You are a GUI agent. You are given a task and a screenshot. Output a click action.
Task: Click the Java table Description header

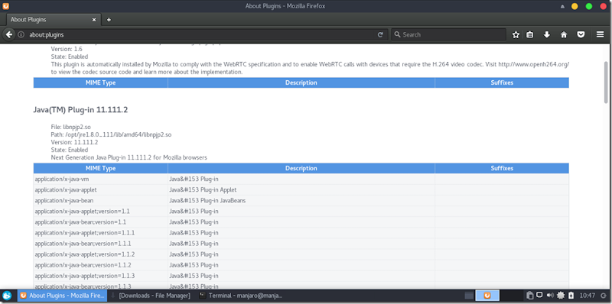click(301, 168)
